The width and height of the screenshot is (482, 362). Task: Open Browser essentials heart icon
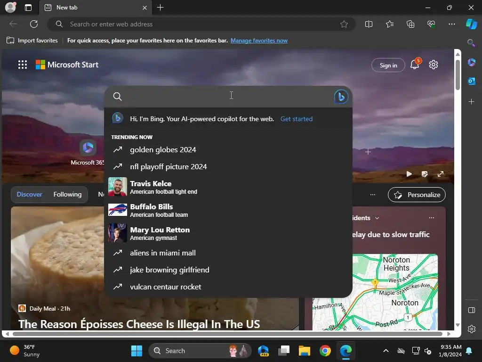click(431, 24)
